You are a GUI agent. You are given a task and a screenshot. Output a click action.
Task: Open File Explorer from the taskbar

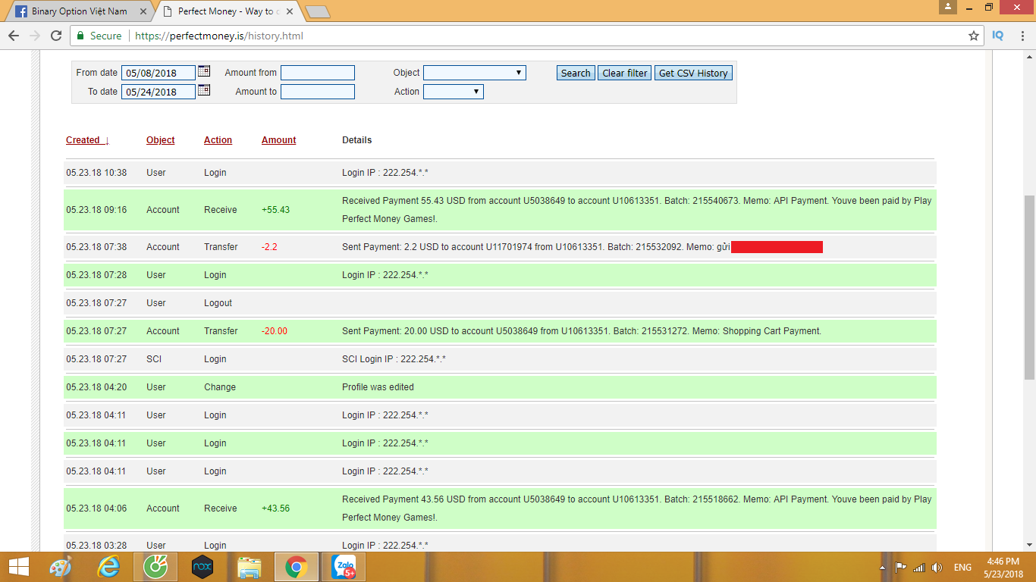tap(249, 567)
